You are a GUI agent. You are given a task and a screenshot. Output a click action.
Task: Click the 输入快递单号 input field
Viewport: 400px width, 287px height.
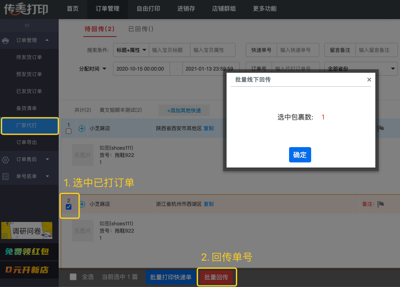click(x=298, y=50)
